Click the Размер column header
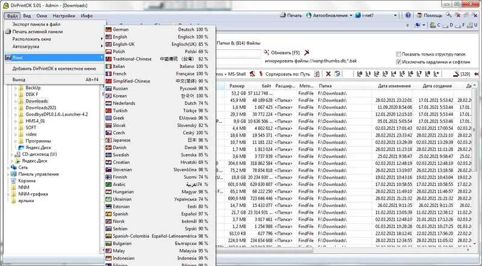 click(x=237, y=86)
